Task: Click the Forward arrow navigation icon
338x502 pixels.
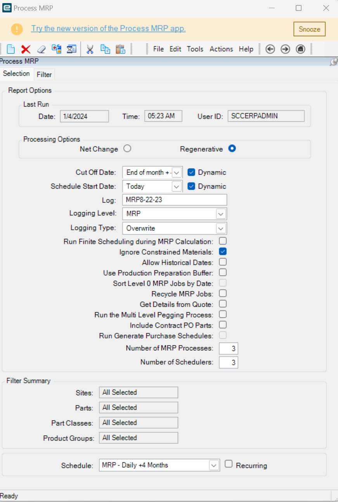Action: [285, 49]
